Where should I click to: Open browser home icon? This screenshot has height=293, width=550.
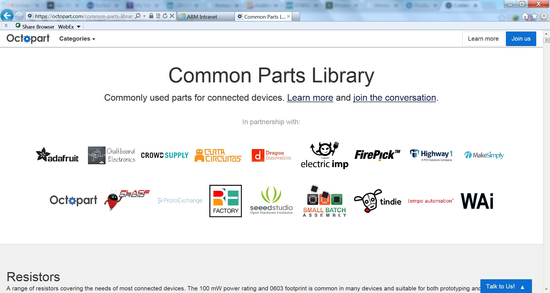525,16
